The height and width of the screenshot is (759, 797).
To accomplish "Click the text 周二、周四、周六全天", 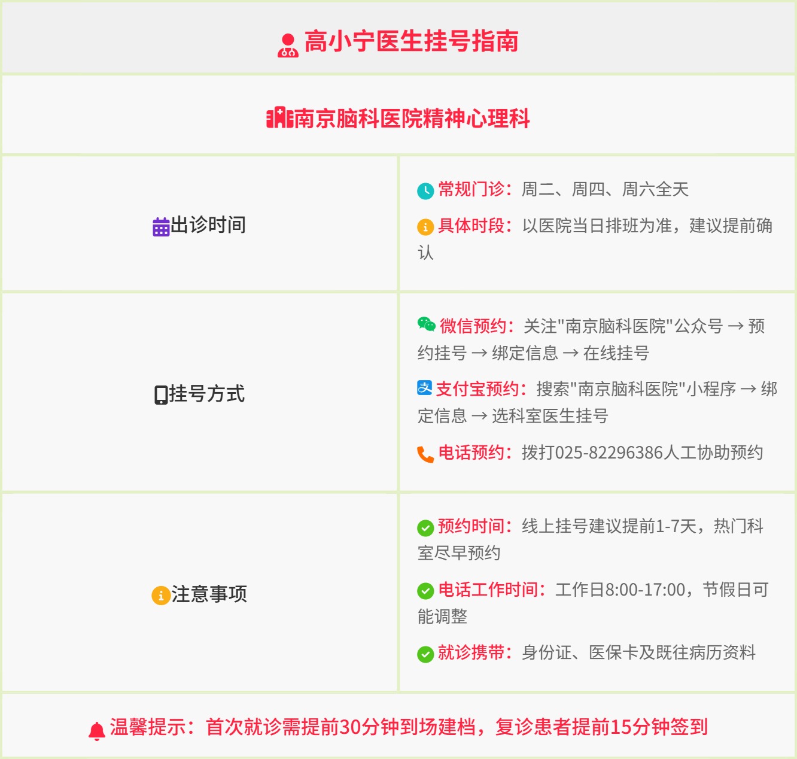I will point(606,189).
